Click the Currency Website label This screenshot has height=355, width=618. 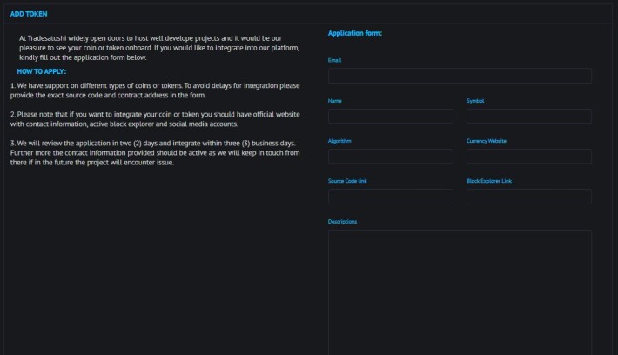coord(487,141)
